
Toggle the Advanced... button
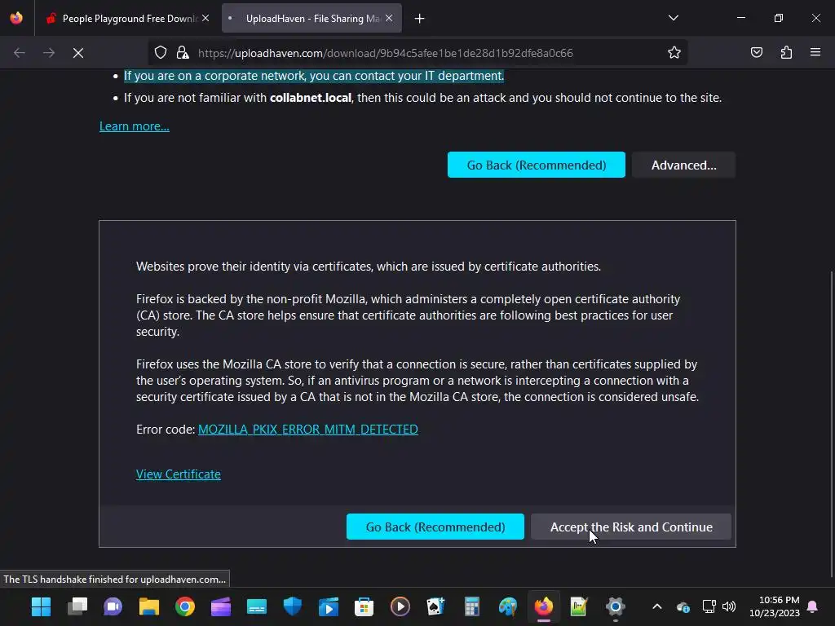click(x=684, y=165)
